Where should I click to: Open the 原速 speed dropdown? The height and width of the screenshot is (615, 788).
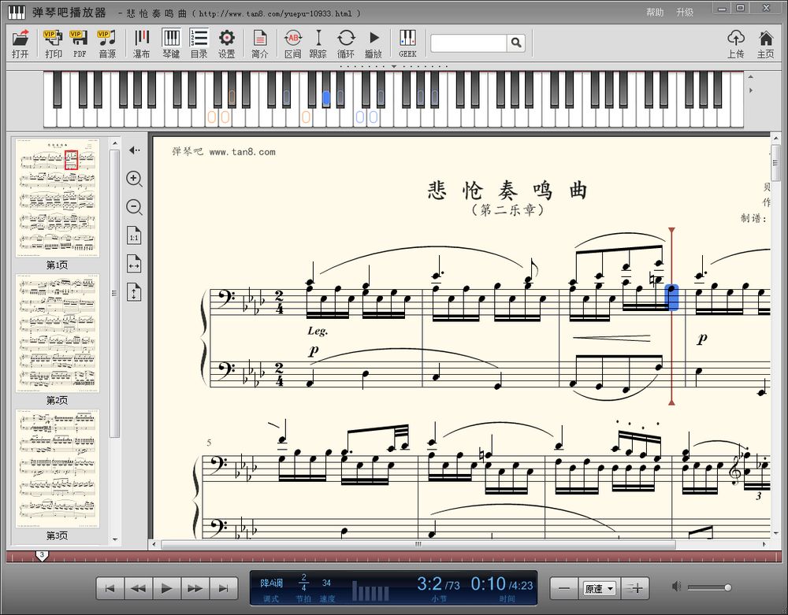(599, 588)
